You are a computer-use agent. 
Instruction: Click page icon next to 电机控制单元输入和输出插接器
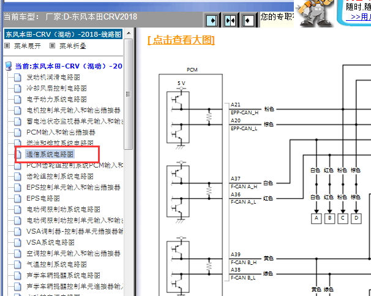pyautogui.click(x=18, y=111)
